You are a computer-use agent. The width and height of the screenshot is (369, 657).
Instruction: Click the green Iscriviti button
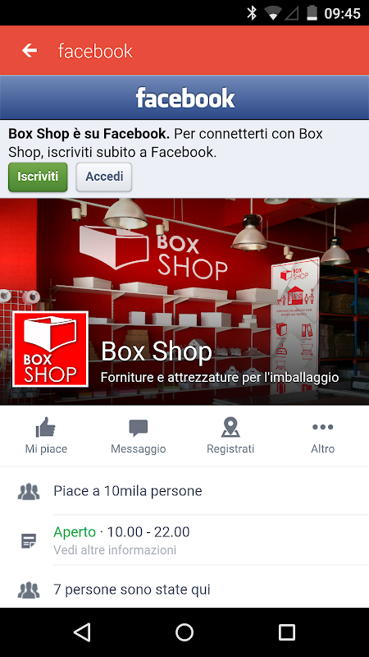(x=38, y=177)
